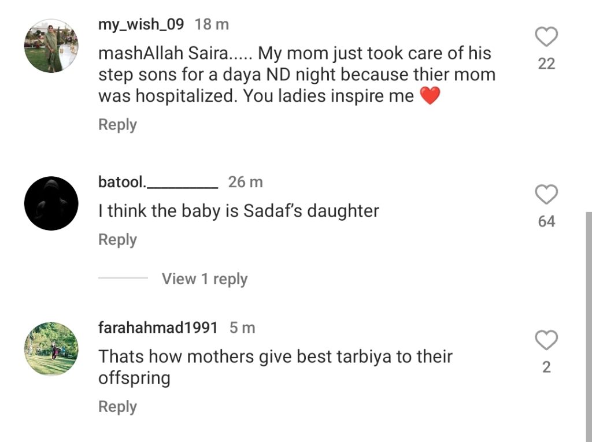View the 22 likes count
This screenshot has width=592, height=442.
click(x=546, y=64)
